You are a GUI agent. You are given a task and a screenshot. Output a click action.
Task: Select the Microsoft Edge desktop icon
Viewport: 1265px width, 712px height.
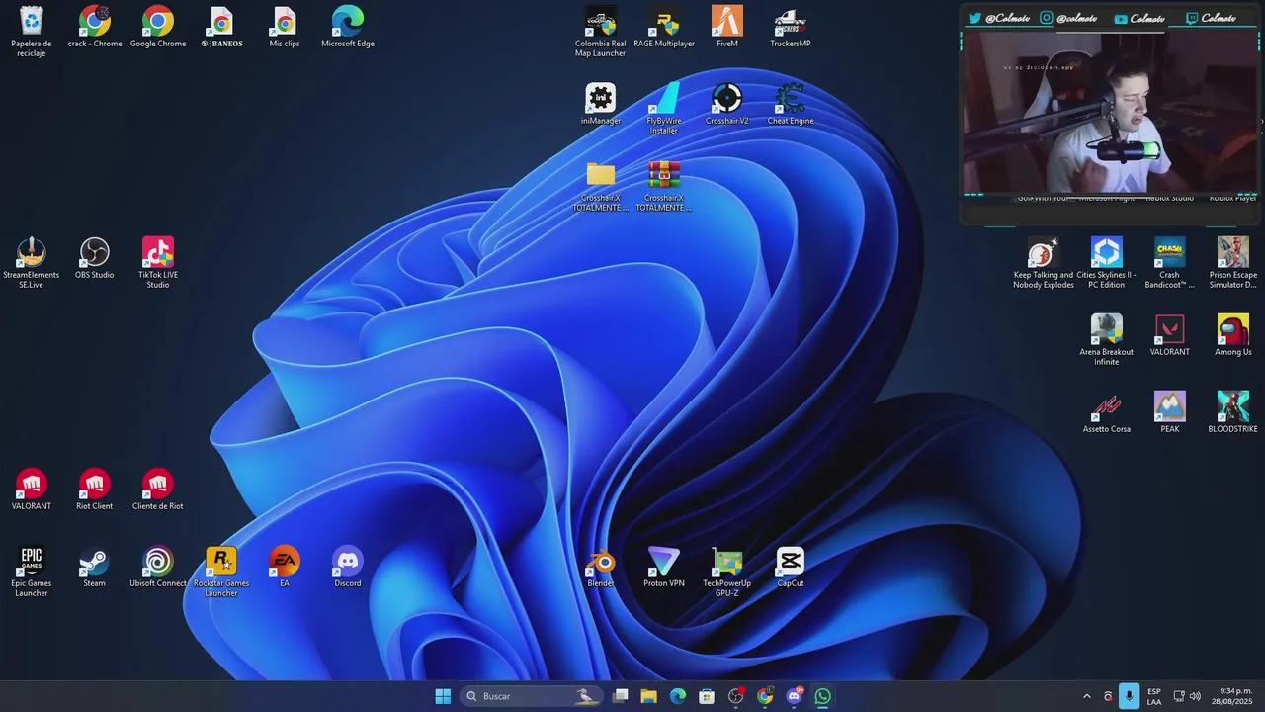(x=348, y=27)
